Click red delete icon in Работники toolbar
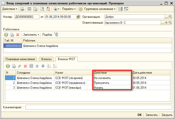This screenshot has width=175, height=119. pyautogui.click(x=18, y=35)
